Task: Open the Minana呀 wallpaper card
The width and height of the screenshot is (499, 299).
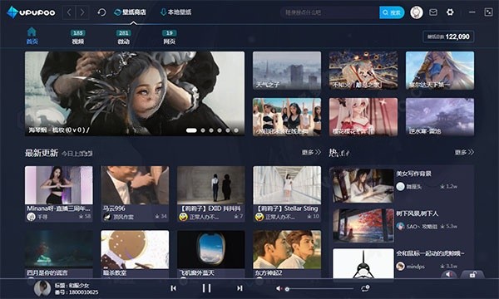Action: (59, 194)
